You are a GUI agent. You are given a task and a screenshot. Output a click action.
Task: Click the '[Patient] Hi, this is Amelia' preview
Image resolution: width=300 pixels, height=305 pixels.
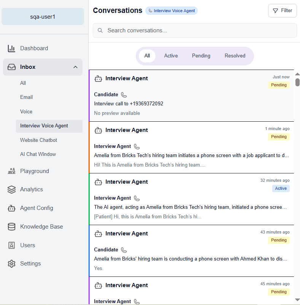coord(148,217)
